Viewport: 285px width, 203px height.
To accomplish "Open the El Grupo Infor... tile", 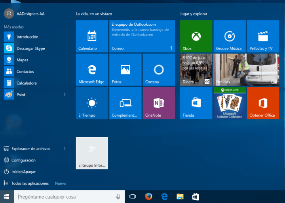I will pyautogui.click(x=92, y=153).
